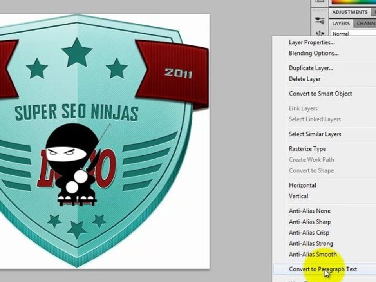Select the Layers panel tab
The height and width of the screenshot is (282, 376).
[341, 23]
